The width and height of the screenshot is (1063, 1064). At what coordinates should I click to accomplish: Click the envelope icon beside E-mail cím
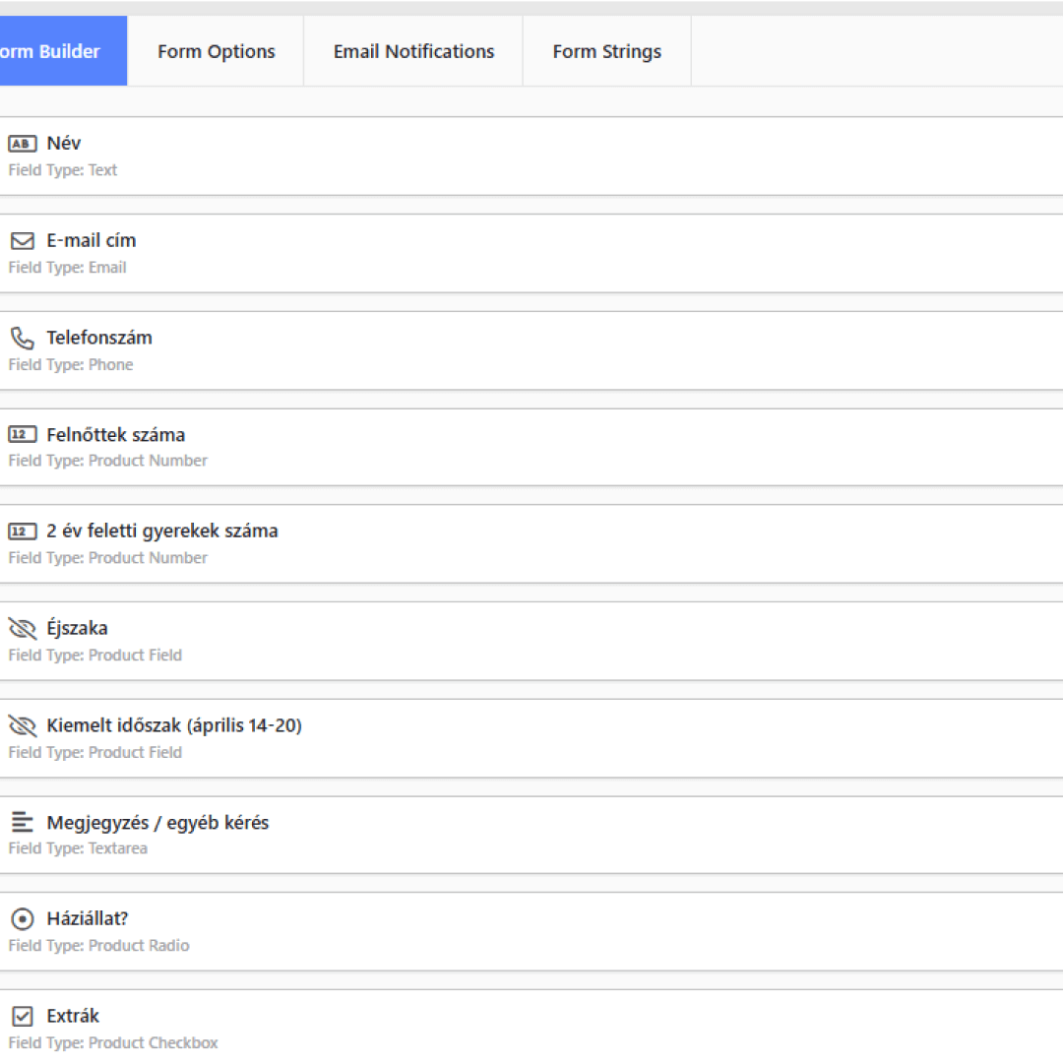[x=22, y=241]
